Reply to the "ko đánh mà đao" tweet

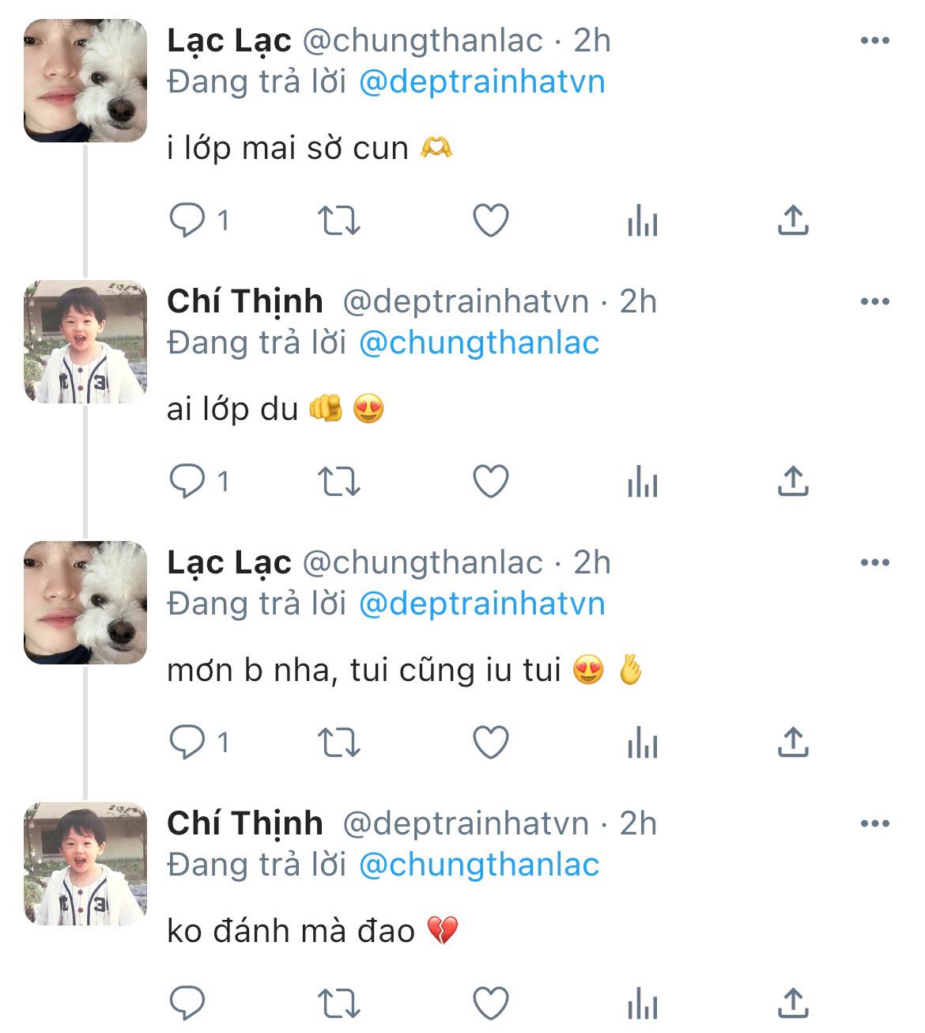[188, 1003]
